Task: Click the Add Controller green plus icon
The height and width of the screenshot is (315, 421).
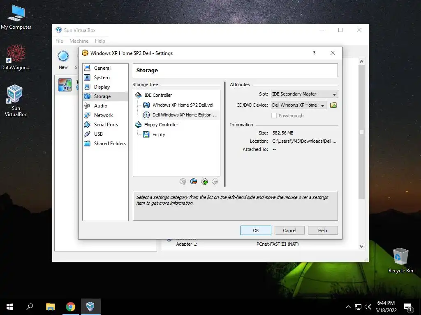Action: (x=204, y=182)
